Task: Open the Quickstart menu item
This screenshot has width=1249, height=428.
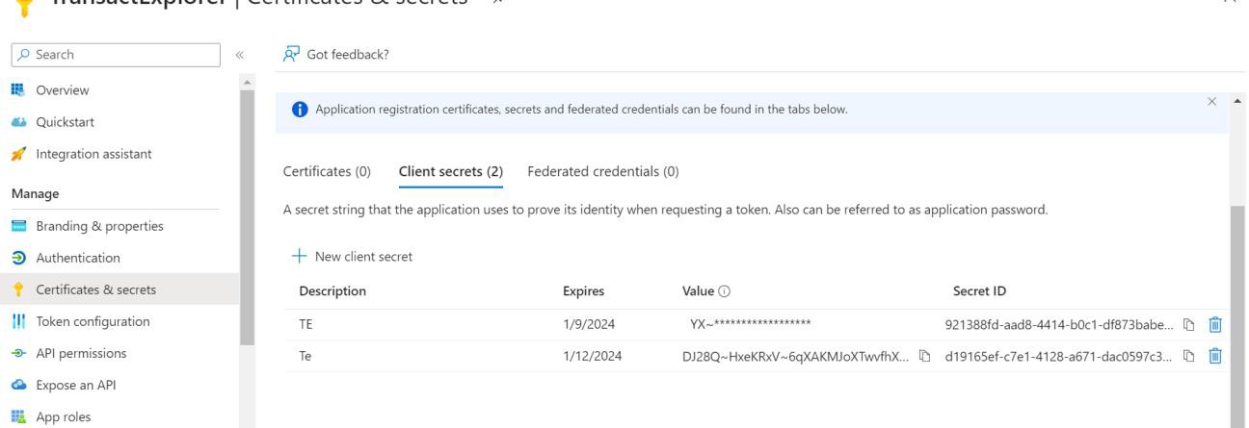Action: (x=65, y=122)
